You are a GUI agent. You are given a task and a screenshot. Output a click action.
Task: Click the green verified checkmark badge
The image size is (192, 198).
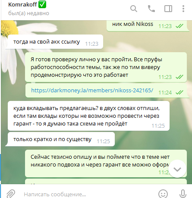(x=42, y=4)
